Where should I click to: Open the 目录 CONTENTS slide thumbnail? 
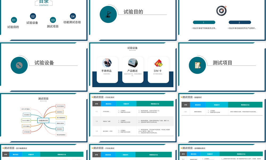(x=44, y=20)
